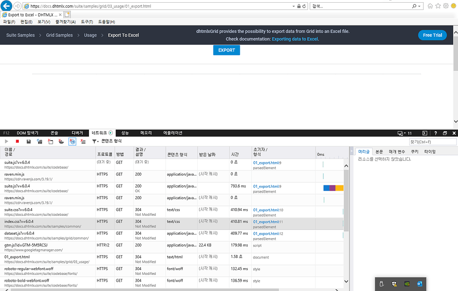
Task: Click the 찾기(Ctrl+F) search field
Action: [433, 142]
